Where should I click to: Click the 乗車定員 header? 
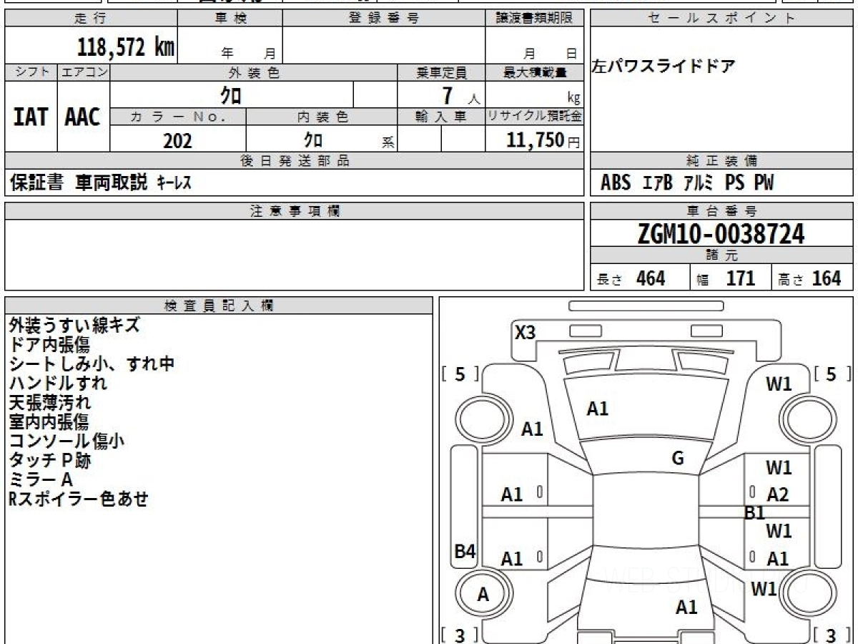coord(441,72)
